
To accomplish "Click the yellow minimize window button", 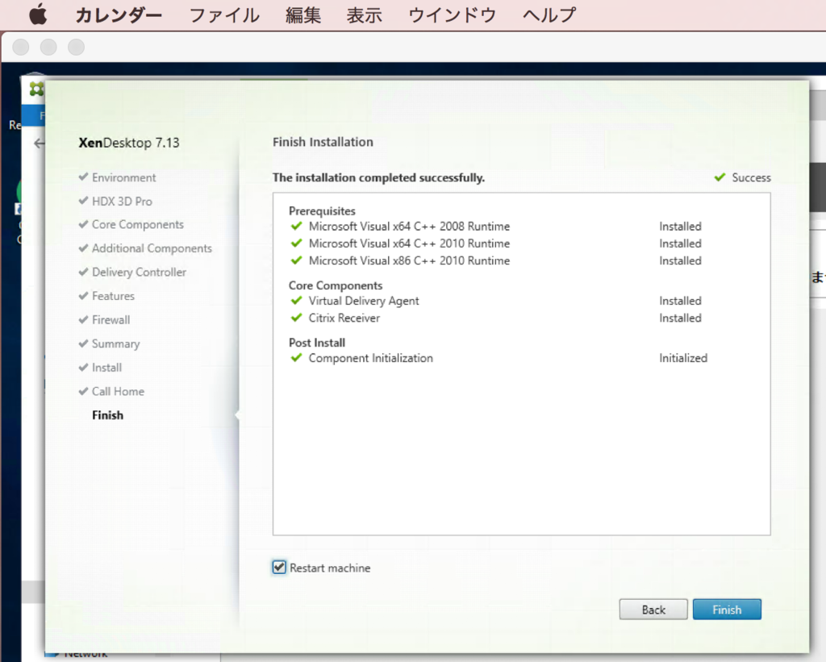I will click(x=48, y=47).
